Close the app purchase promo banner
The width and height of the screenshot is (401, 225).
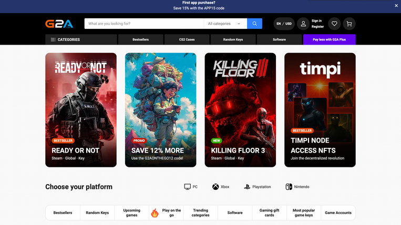396,5
